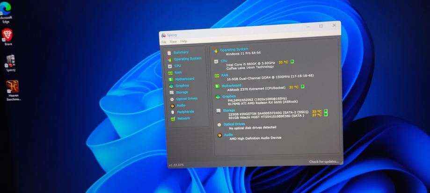Click Windows logo icon beside Operating System heading

[216, 50]
